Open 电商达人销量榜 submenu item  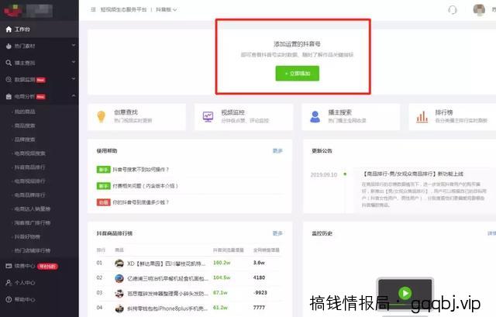coord(32,208)
